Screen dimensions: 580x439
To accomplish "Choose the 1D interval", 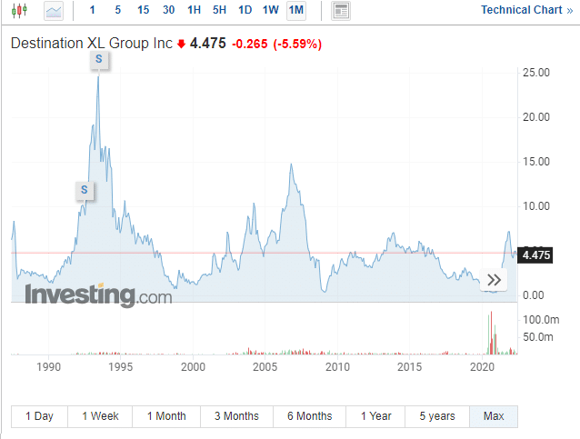I will [x=245, y=10].
